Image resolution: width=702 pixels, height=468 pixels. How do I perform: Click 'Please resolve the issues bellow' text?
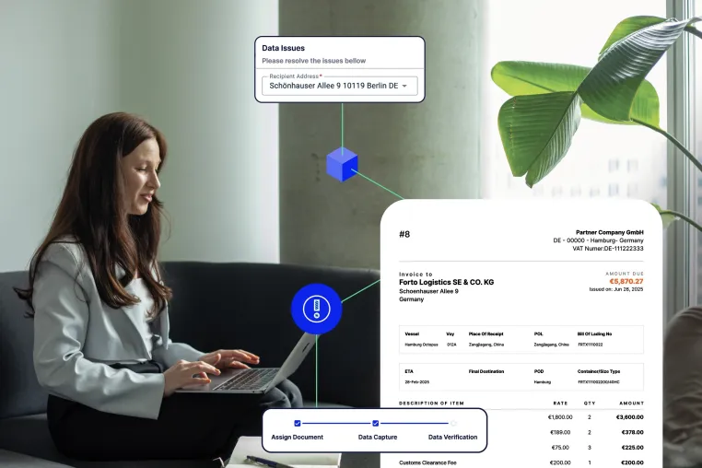click(314, 61)
